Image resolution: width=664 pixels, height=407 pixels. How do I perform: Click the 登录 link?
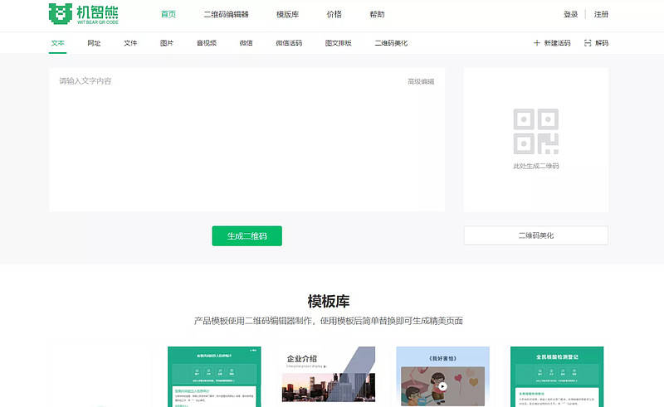pos(571,14)
